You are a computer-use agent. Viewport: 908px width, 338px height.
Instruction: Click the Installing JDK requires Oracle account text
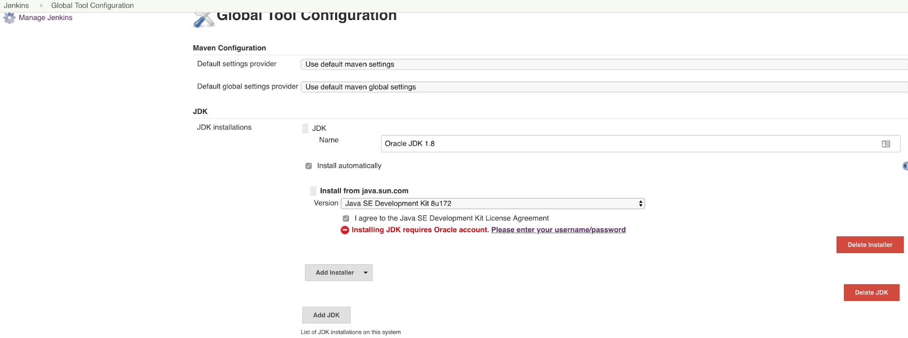pos(420,230)
